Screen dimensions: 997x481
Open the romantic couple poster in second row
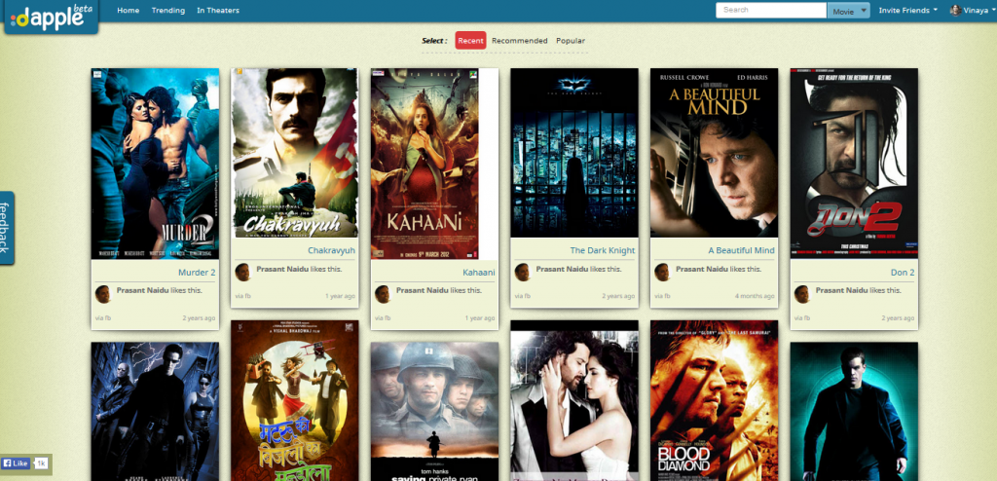point(574,401)
